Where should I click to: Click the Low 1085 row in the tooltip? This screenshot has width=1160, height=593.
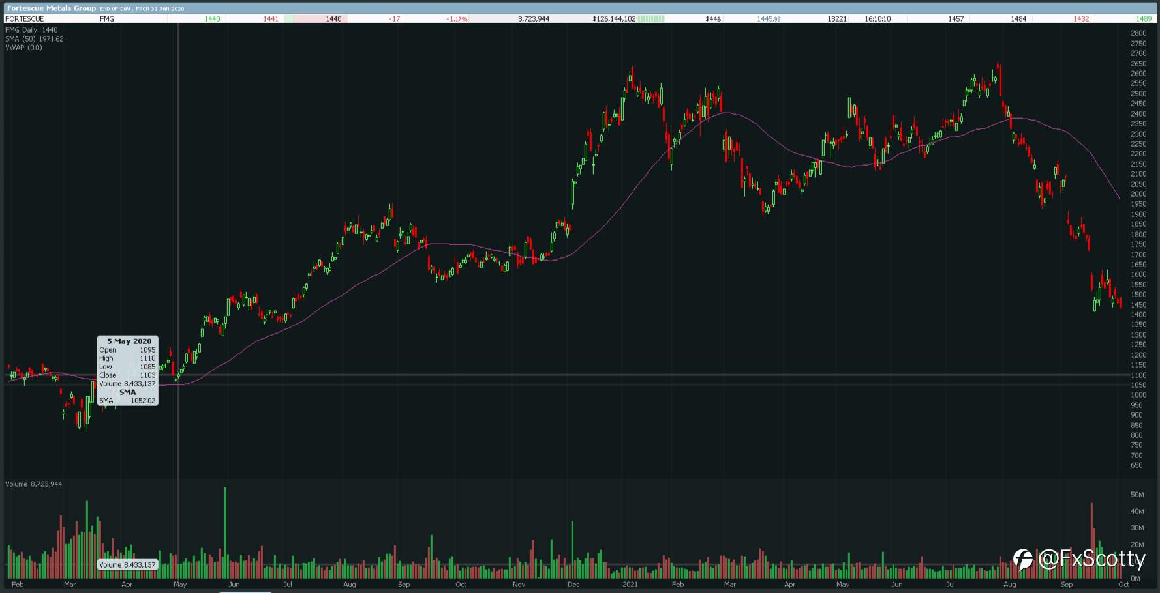pyautogui.click(x=127, y=367)
